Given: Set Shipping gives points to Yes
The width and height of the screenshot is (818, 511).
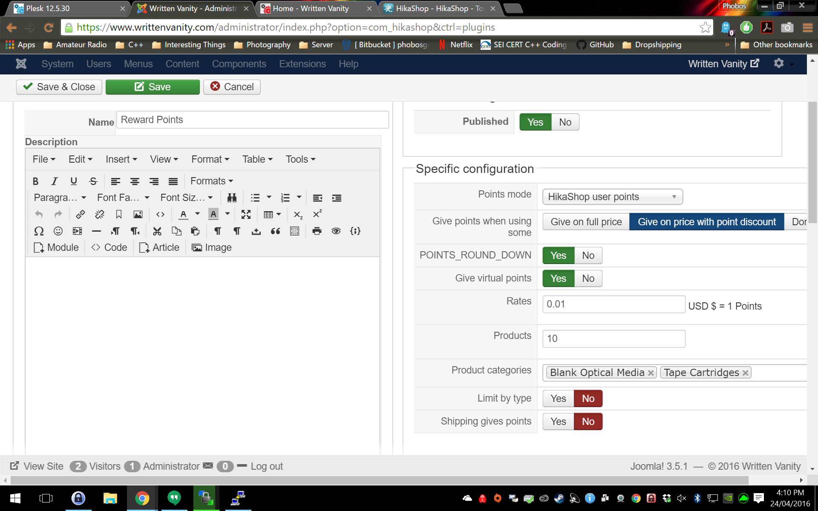Looking at the screenshot, I should pos(558,422).
